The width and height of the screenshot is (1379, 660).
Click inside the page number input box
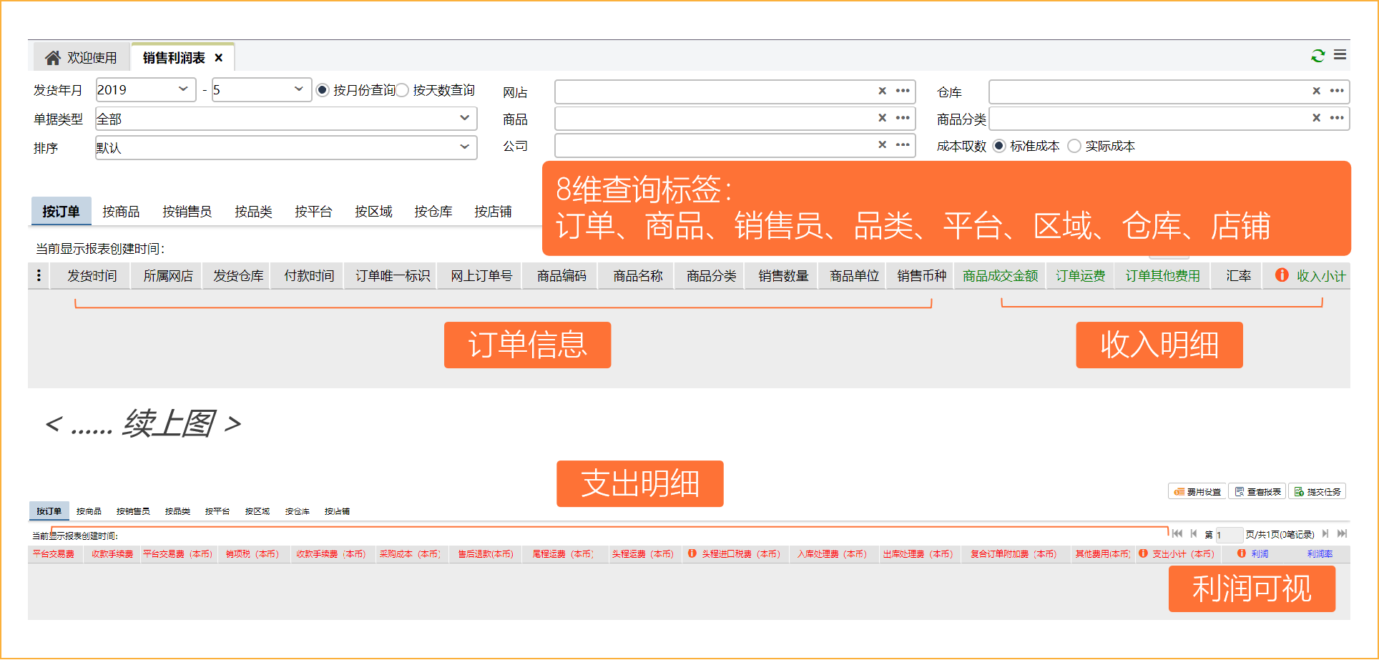point(1230,534)
